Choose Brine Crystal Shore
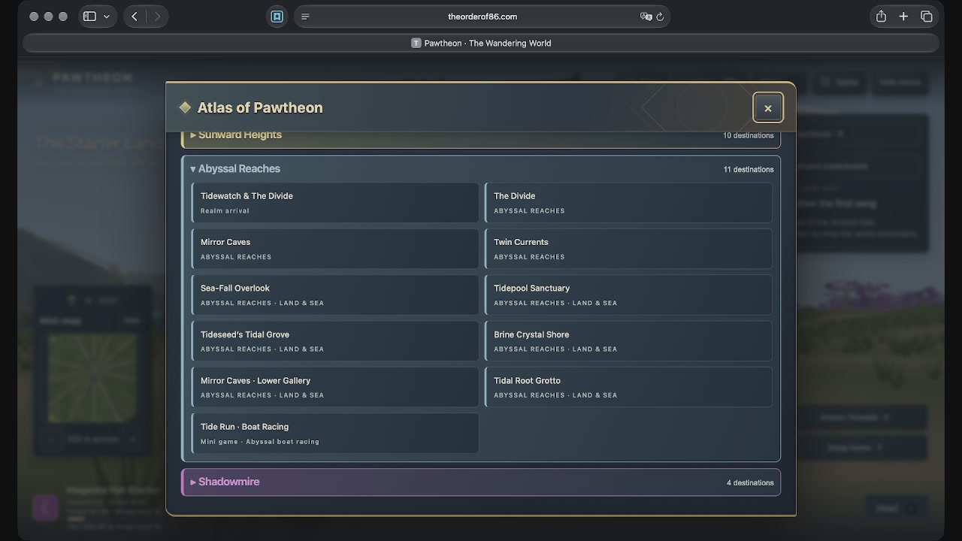Viewport: 962px width, 541px height. 628,341
